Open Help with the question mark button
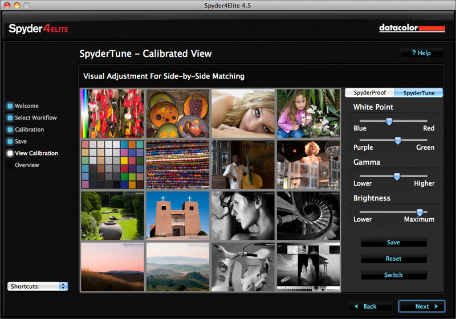 pos(422,53)
